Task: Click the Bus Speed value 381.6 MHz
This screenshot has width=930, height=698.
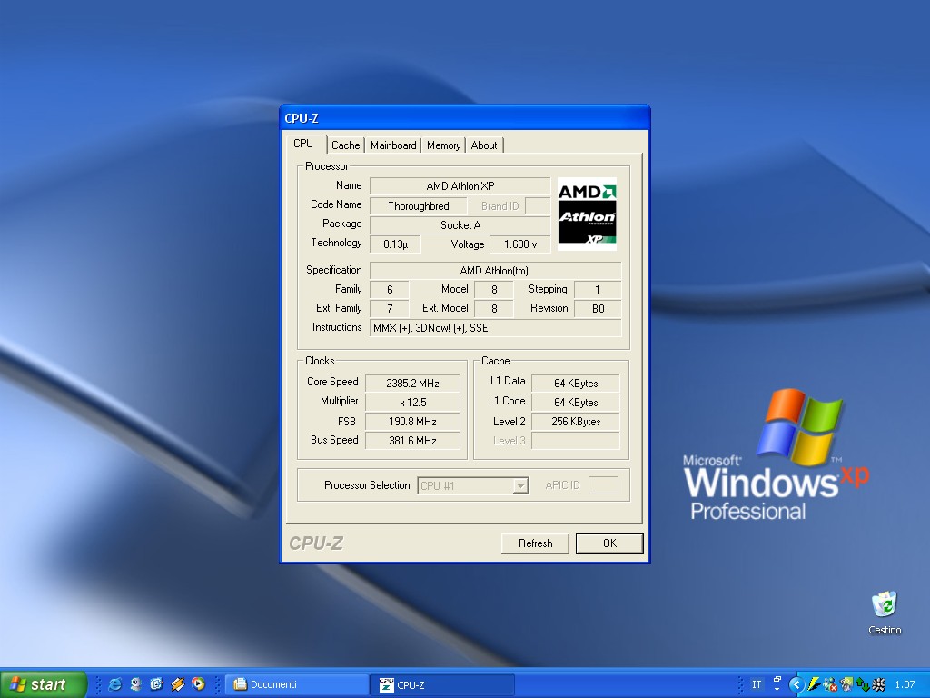Action: [412, 441]
